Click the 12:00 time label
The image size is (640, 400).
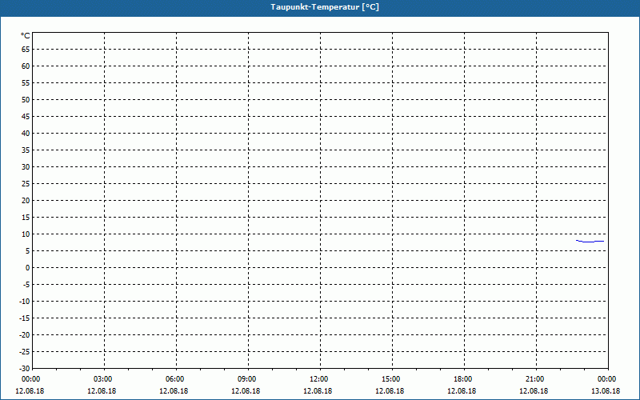click(x=318, y=379)
